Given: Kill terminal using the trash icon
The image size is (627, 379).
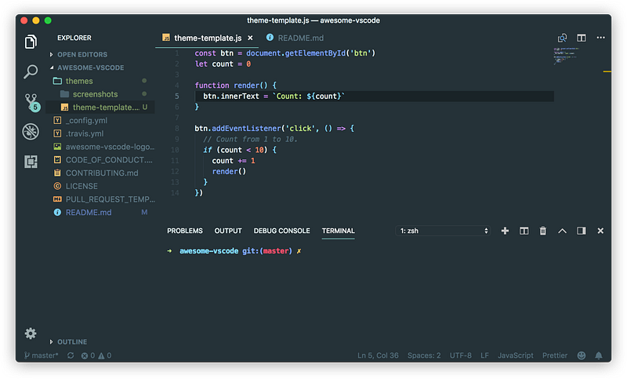Looking at the screenshot, I should (x=542, y=231).
